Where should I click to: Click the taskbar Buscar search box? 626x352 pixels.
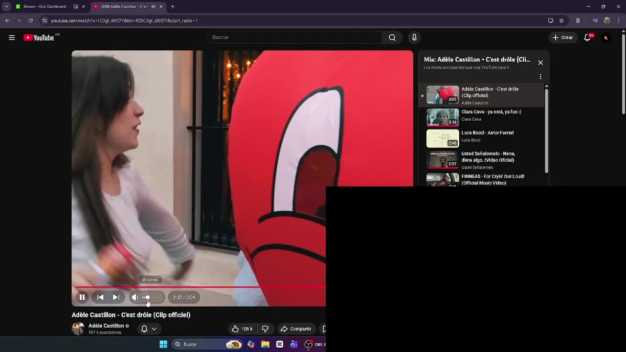[207, 344]
